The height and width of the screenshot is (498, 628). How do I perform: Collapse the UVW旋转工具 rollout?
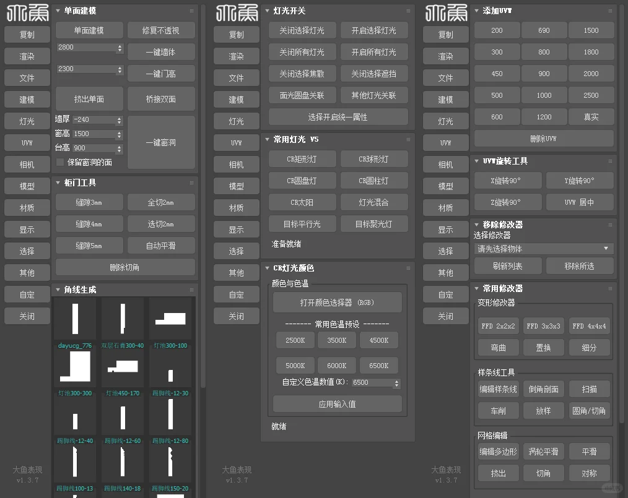pos(477,161)
